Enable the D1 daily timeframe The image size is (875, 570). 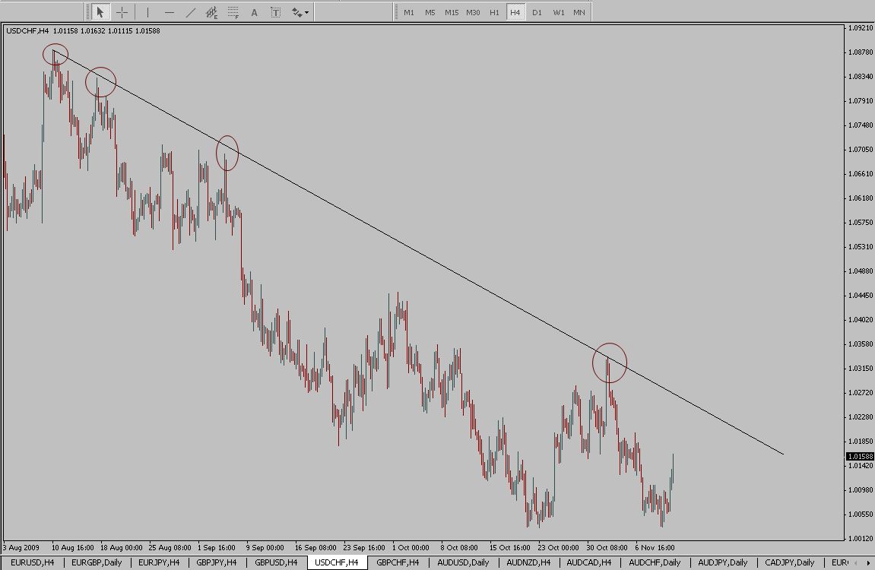(x=537, y=12)
